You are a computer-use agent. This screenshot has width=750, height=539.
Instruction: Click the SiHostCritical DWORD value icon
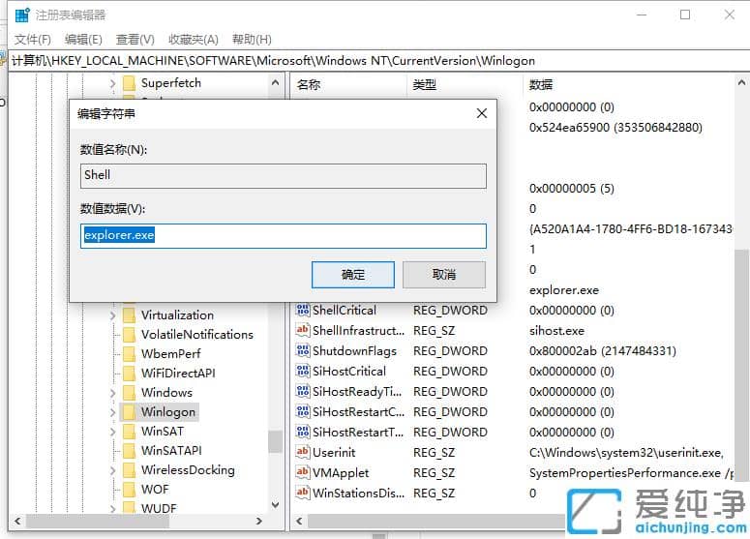[x=302, y=371]
